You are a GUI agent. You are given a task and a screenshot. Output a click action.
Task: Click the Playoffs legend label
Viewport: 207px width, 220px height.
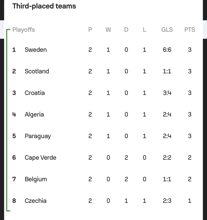pos(24,30)
